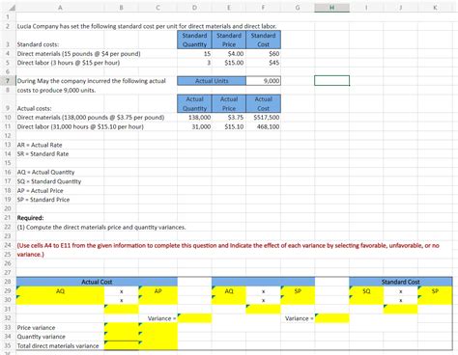
Task: Select column H header
Action: pos(331,7)
